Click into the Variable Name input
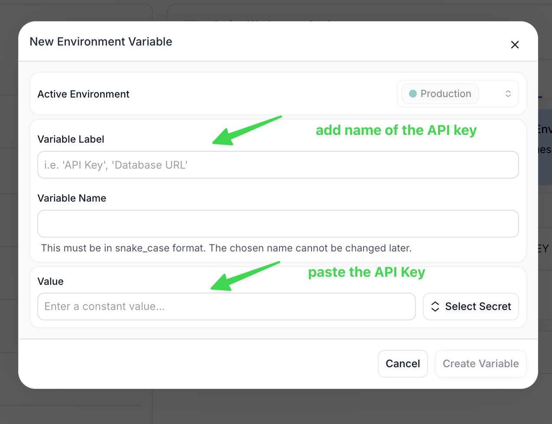The height and width of the screenshot is (424, 552). click(278, 224)
